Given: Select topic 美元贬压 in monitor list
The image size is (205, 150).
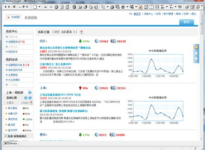Looking at the screenshot, I should coord(13,108).
